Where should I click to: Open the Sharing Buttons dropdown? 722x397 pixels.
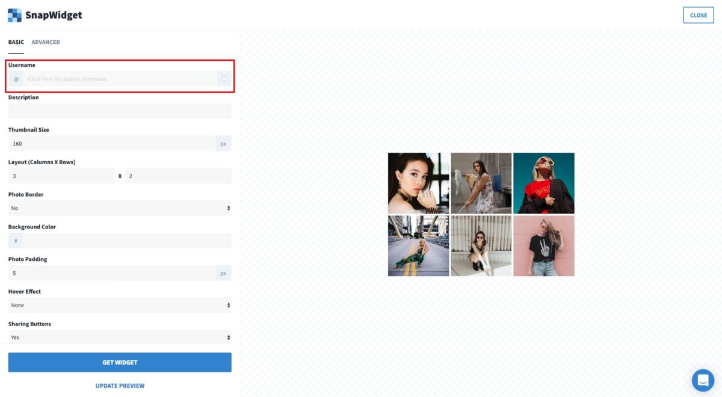point(120,337)
